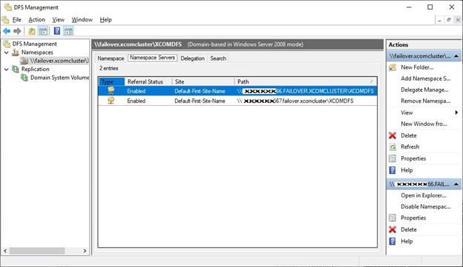Click the New Folder action icon
Viewport: 463px width, 267px height.
click(x=393, y=67)
